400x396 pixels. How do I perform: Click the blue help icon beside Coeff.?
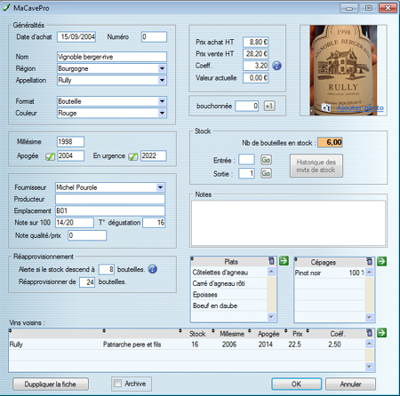(276, 66)
